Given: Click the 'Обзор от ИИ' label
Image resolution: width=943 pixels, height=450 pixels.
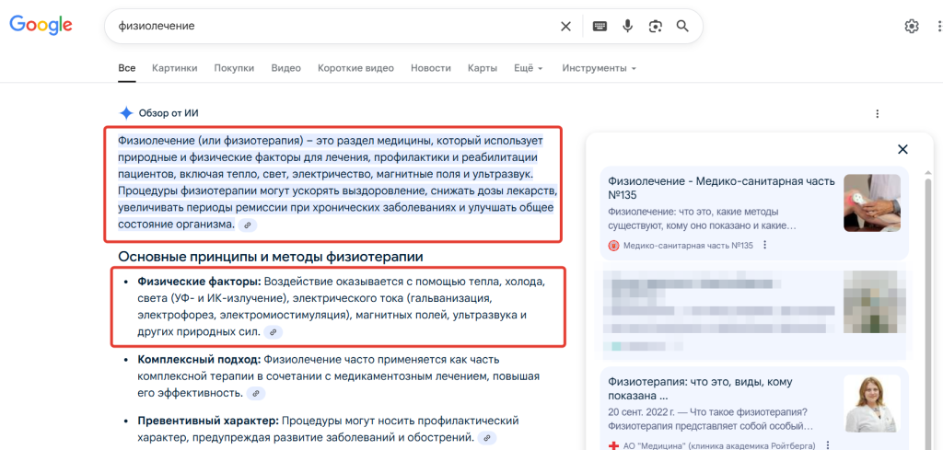Looking at the screenshot, I should pyautogui.click(x=169, y=113).
